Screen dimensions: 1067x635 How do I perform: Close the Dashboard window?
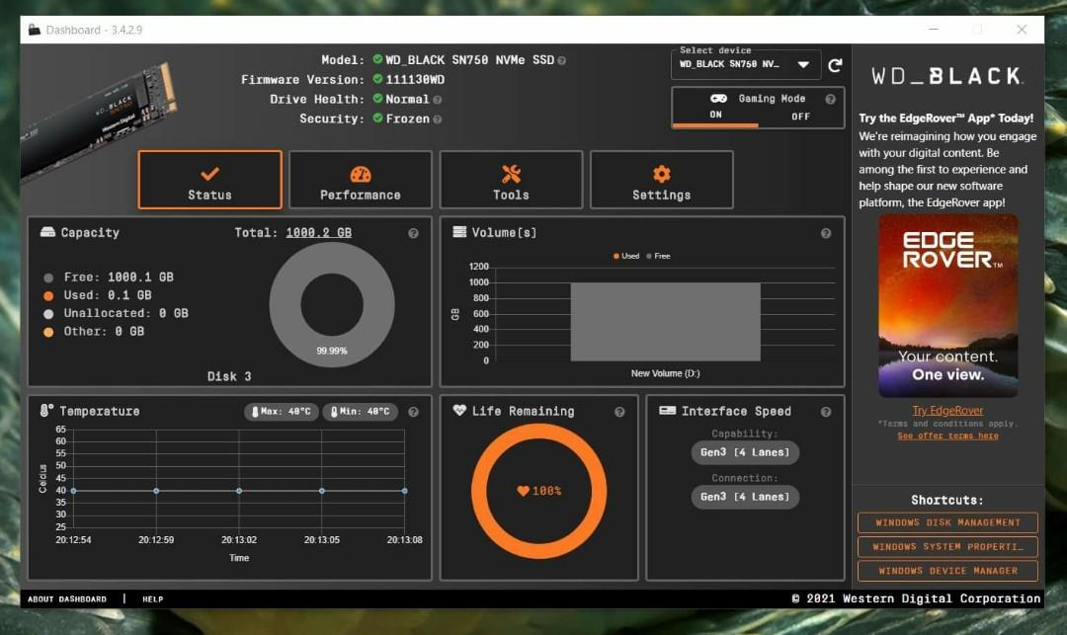tap(1022, 30)
